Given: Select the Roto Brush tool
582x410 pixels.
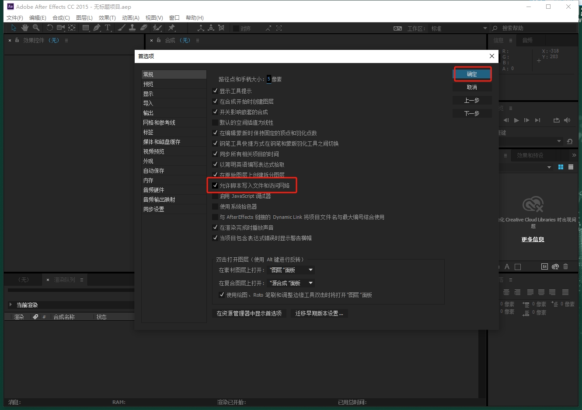Looking at the screenshot, I should [157, 28].
